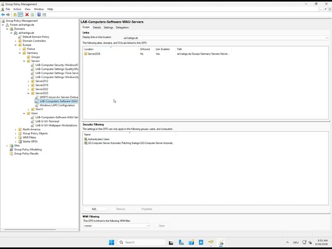This screenshot has width=332, height=249.
Task: Click the DEU keyboard language indicator
Action: pyautogui.click(x=296, y=242)
